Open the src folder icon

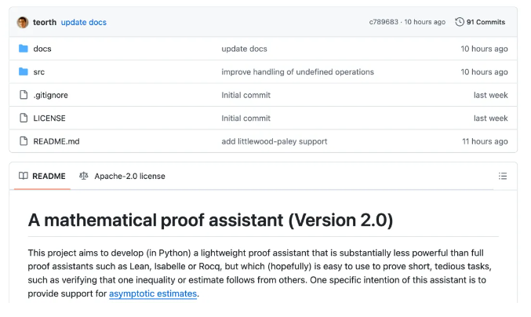point(24,71)
